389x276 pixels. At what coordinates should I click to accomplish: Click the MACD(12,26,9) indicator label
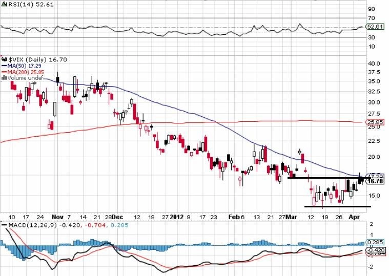pyautogui.click(x=33, y=225)
